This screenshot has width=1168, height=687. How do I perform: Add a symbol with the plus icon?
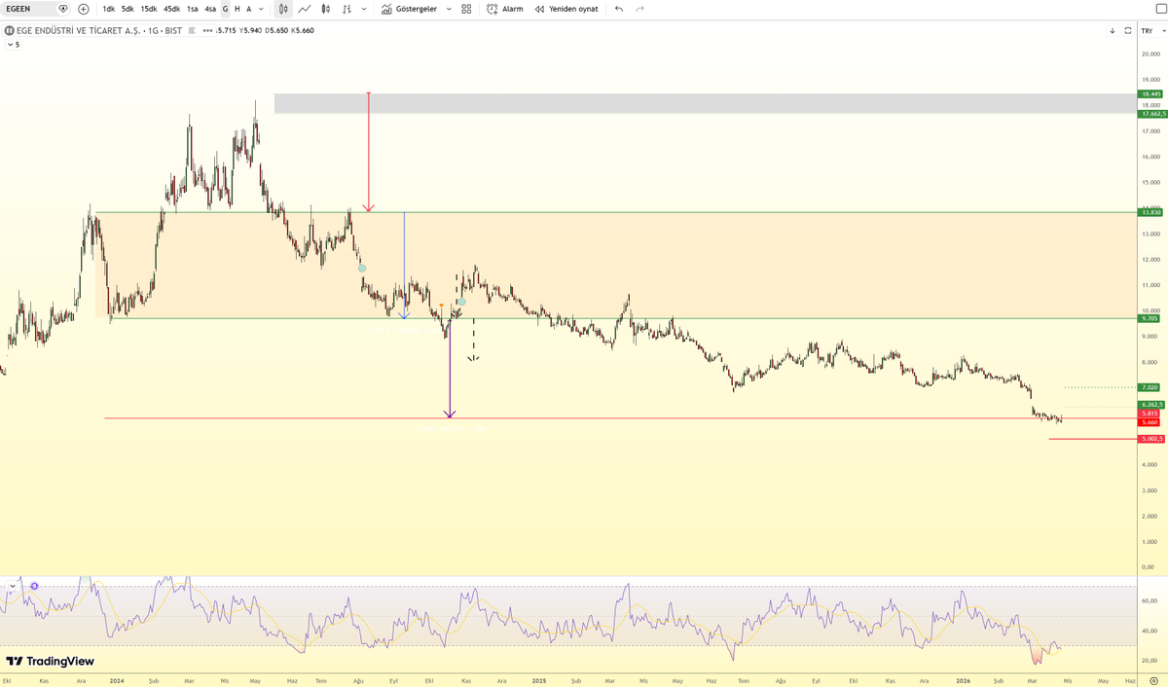click(x=83, y=9)
